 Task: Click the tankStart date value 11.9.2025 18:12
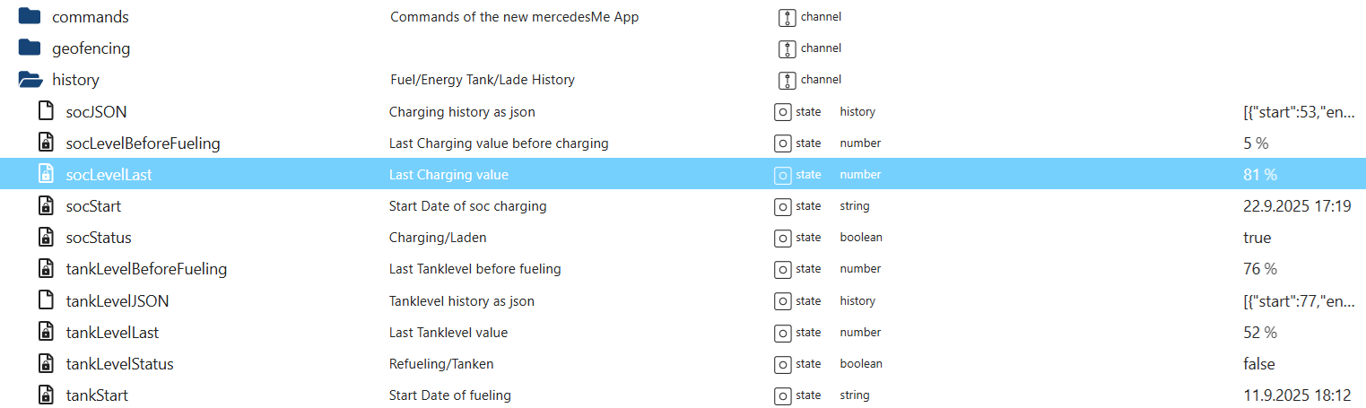coord(1297,395)
